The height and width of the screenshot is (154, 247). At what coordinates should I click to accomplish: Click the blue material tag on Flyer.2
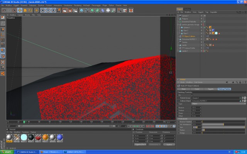pyautogui.click(x=213, y=30)
